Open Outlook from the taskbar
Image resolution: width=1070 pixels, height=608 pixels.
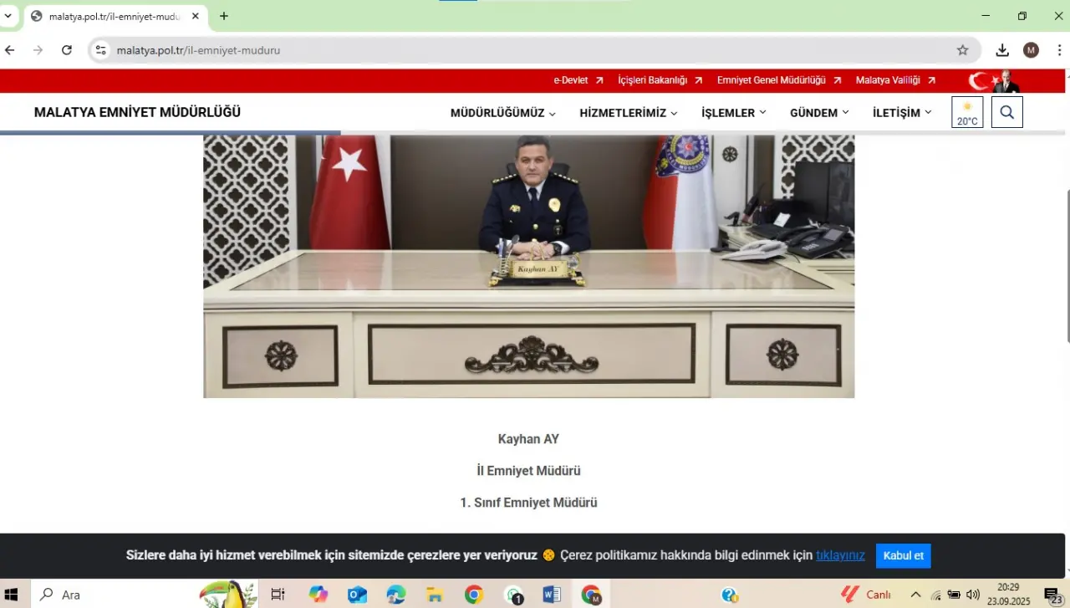358,595
